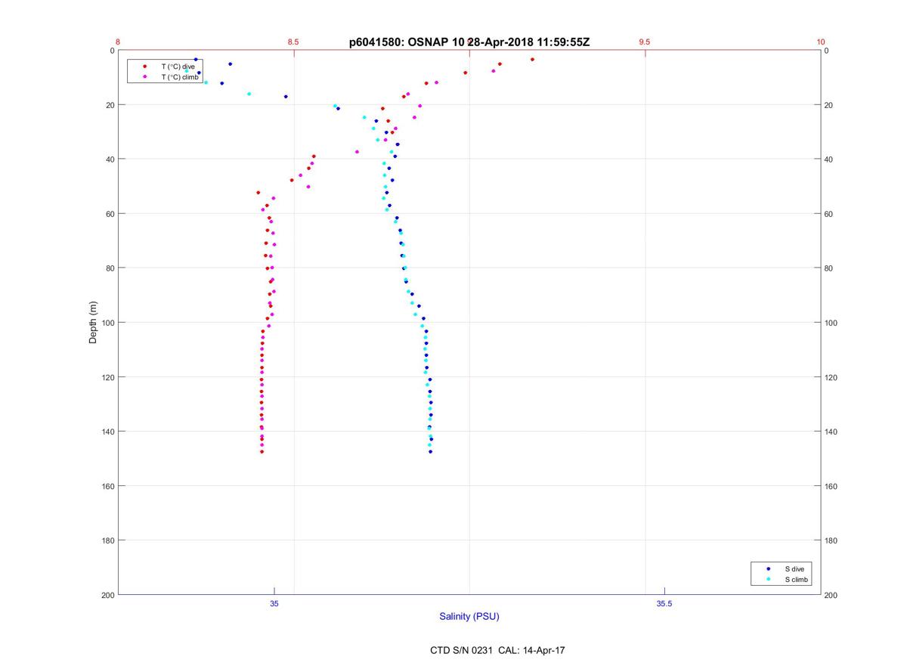Viewport: 907px width, 669px height.
Task: Pick the dark blue marker in the S dive legend
Action: pyautogui.click(x=768, y=568)
